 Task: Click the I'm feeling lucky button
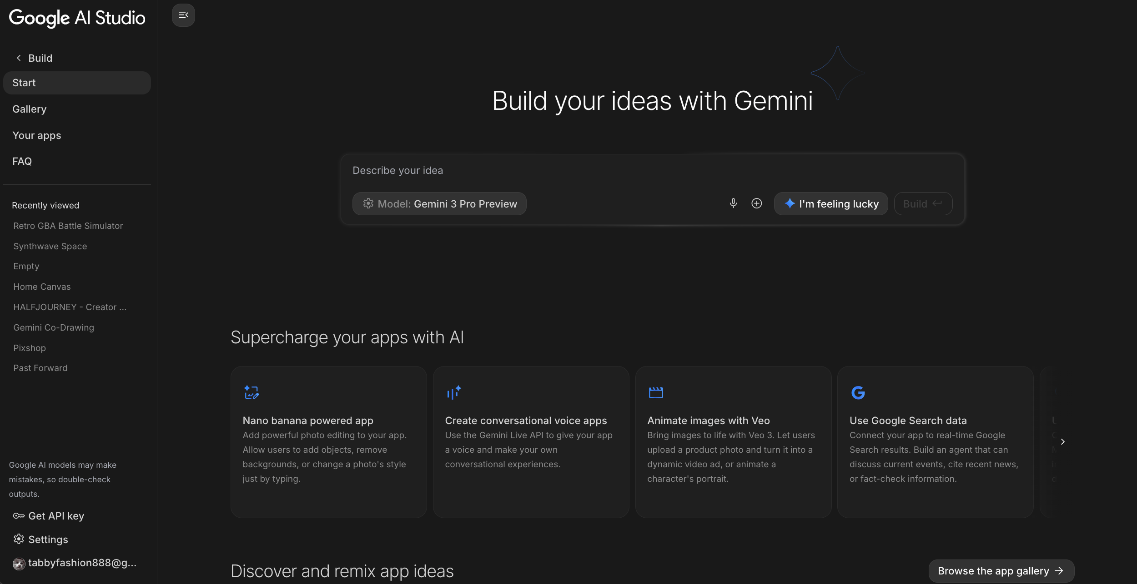pos(831,204)
